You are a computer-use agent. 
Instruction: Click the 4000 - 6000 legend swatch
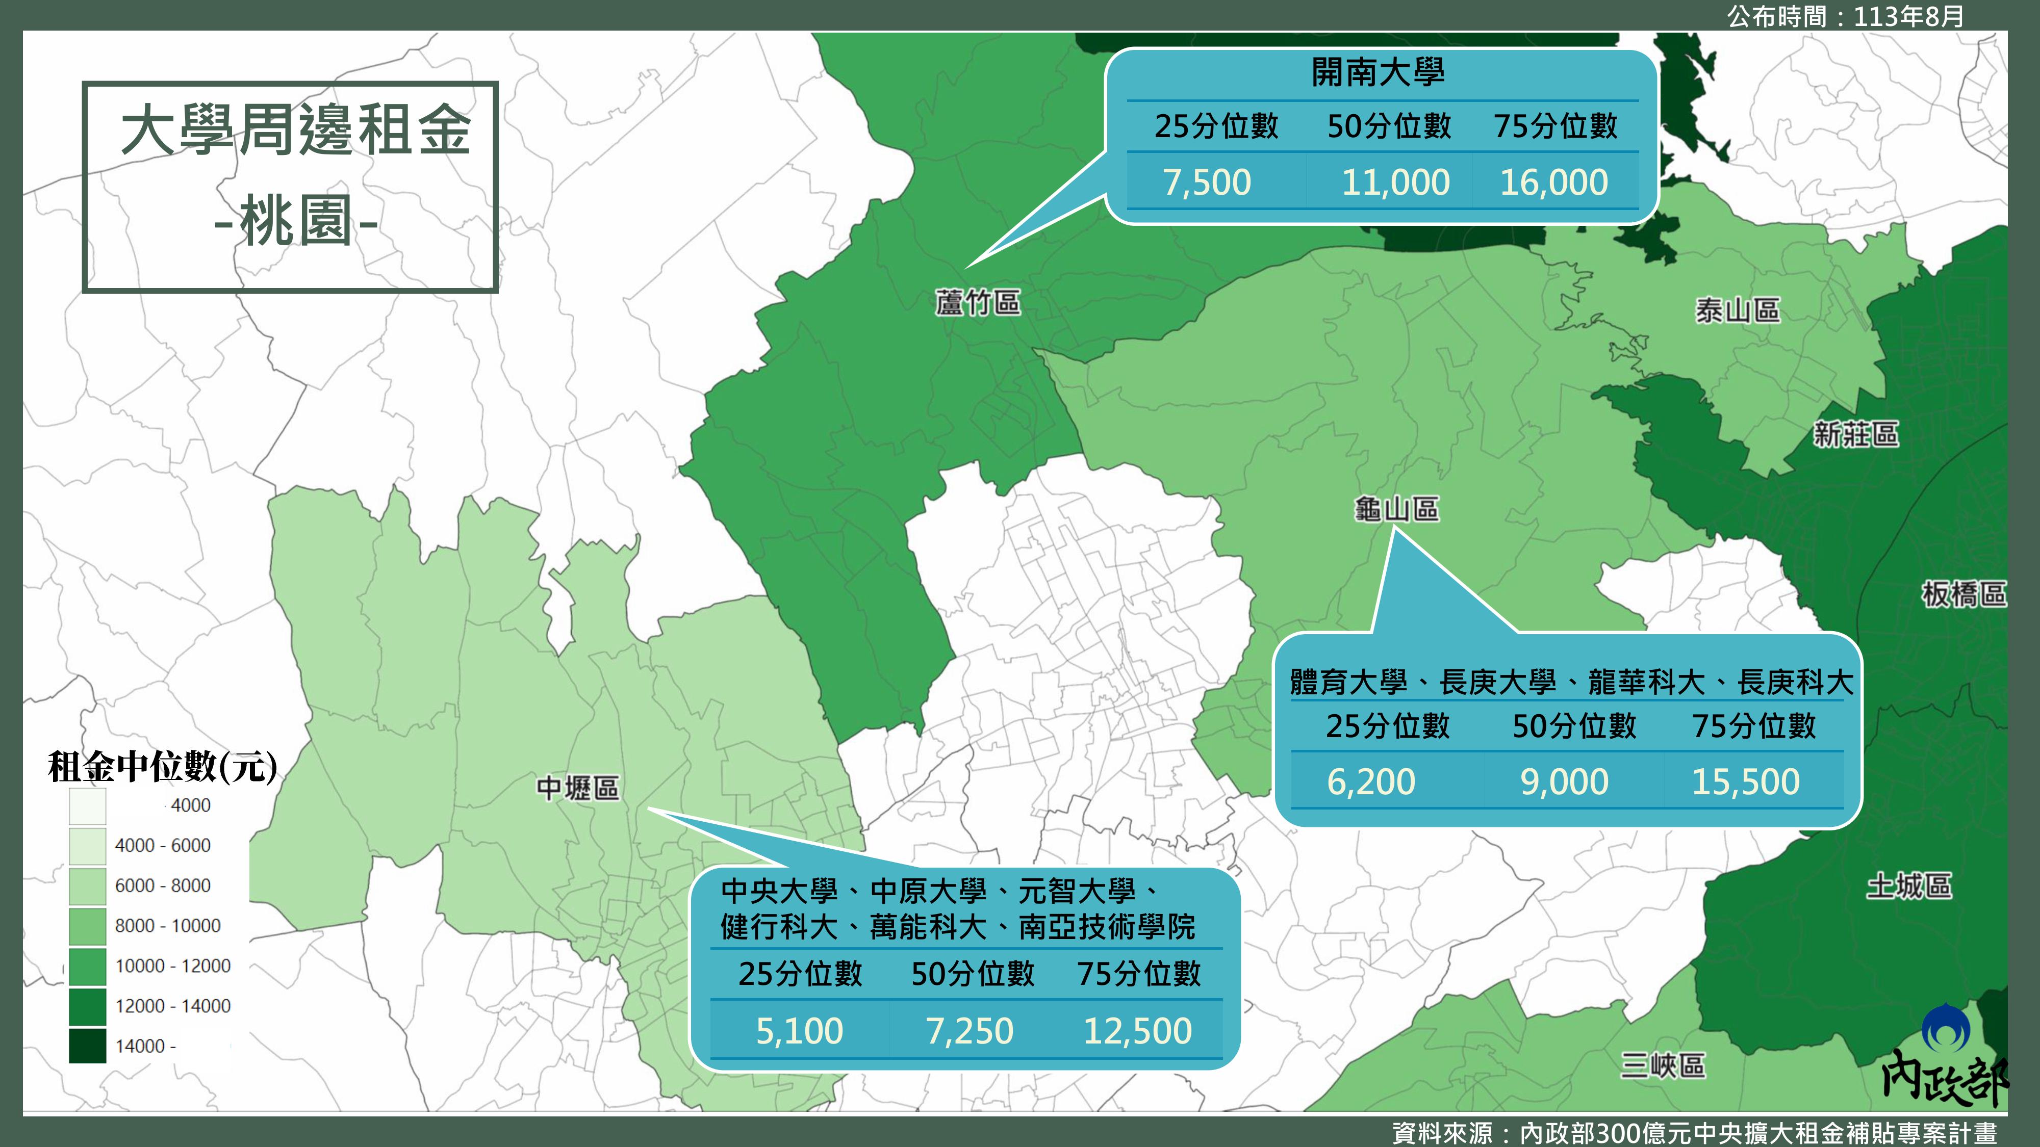click(87, 845)
